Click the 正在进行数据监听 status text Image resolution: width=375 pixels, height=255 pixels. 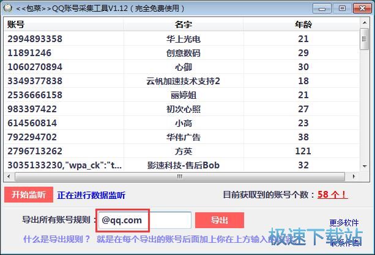click(x=91, y=195)
